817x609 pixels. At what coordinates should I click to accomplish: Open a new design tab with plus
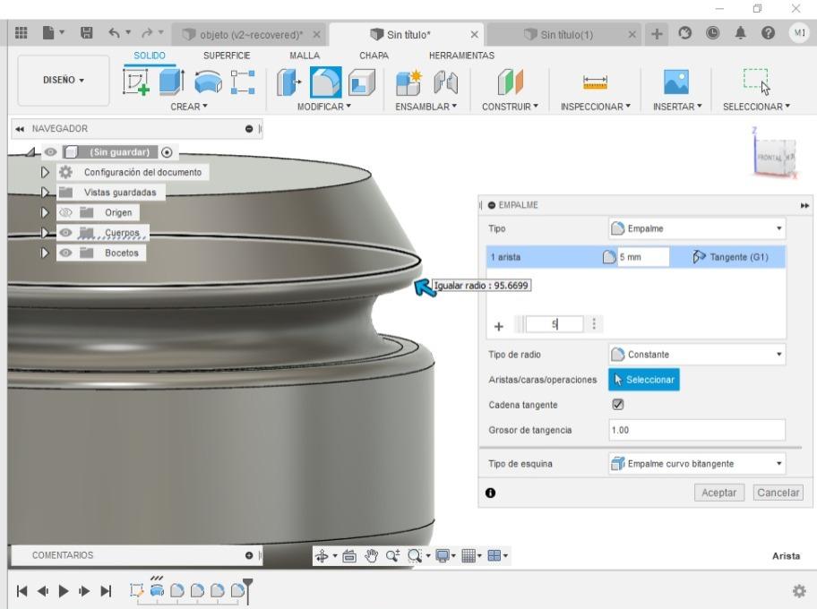coord(657,34)
